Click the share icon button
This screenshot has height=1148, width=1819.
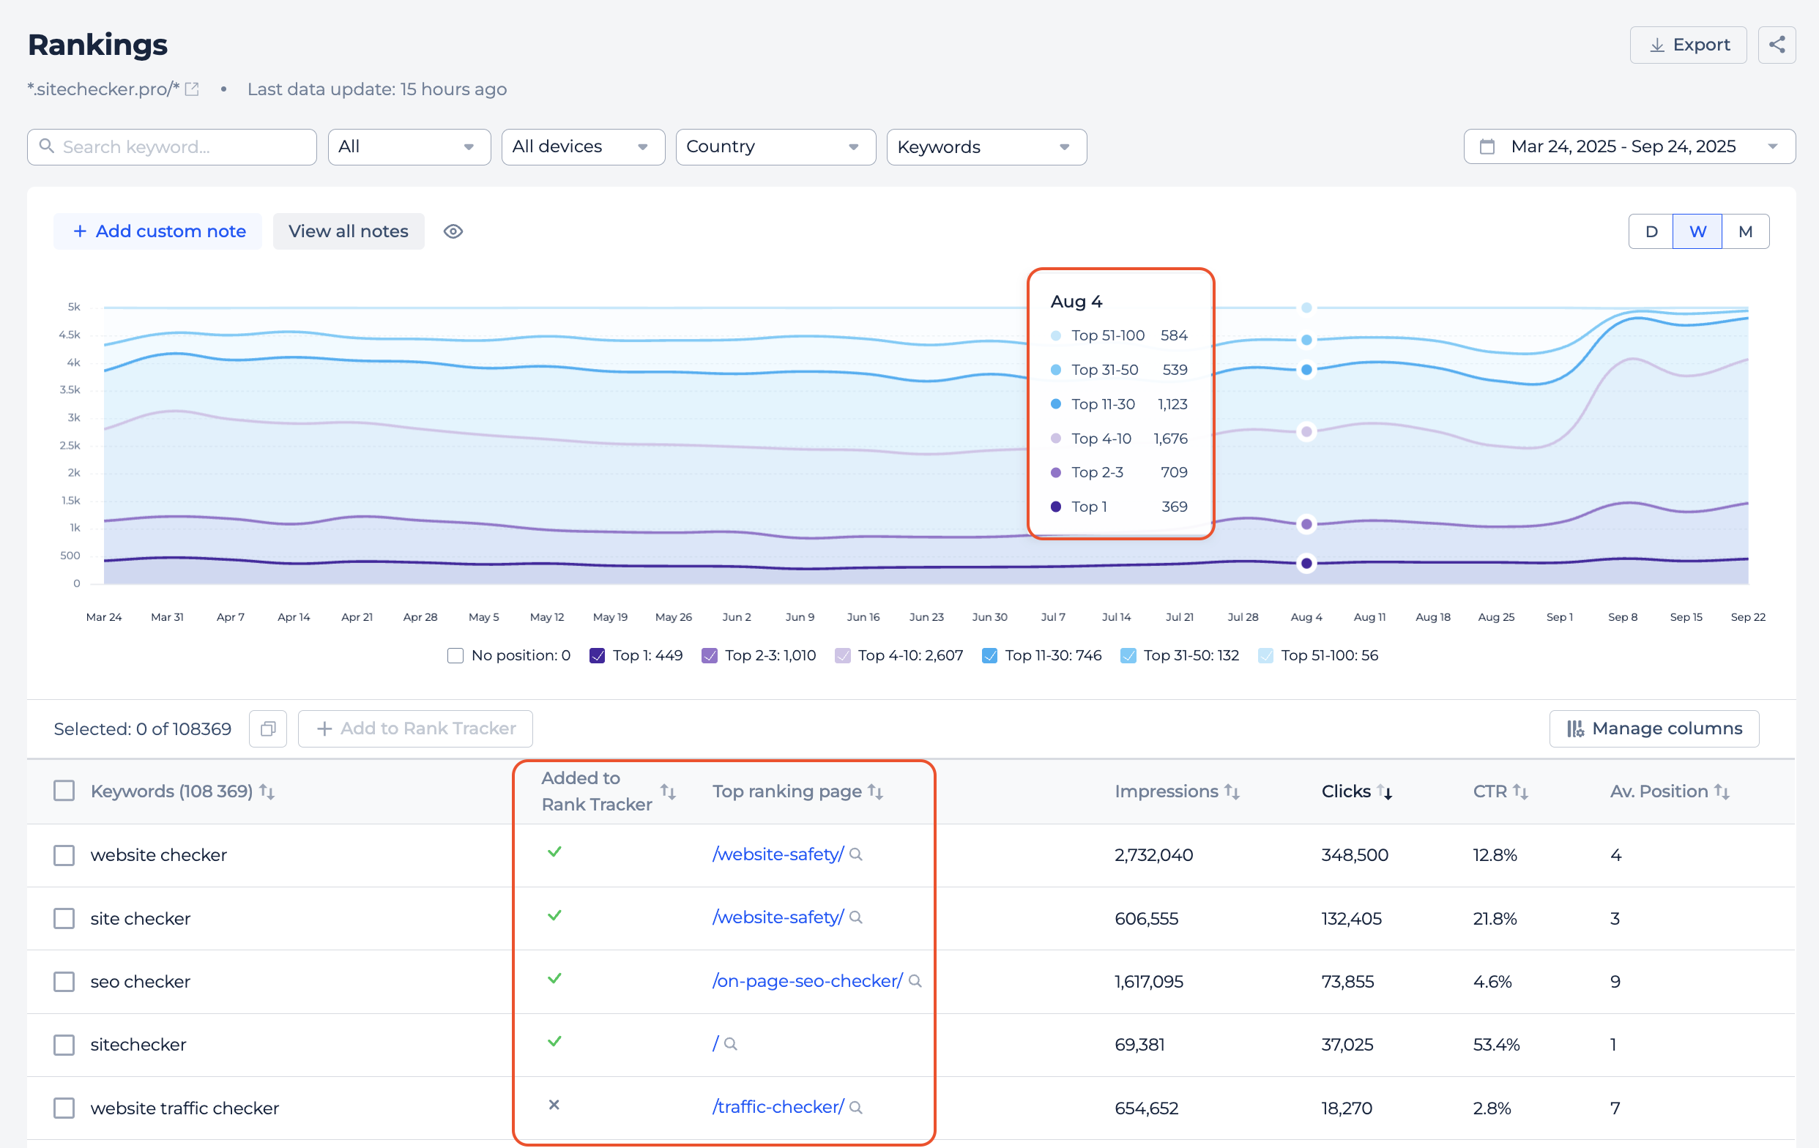tap(1776, 45)
